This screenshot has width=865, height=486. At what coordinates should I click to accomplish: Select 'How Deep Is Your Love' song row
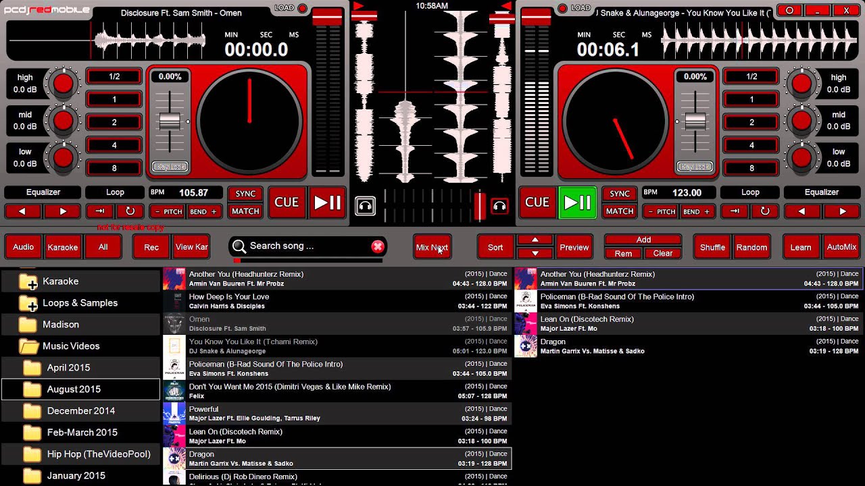337,301
